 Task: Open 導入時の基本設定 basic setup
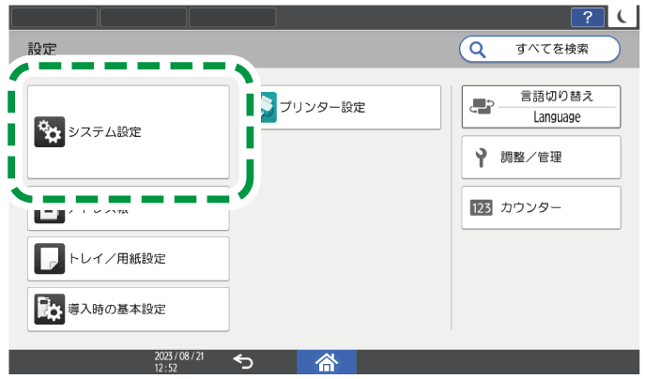[129, 310]
